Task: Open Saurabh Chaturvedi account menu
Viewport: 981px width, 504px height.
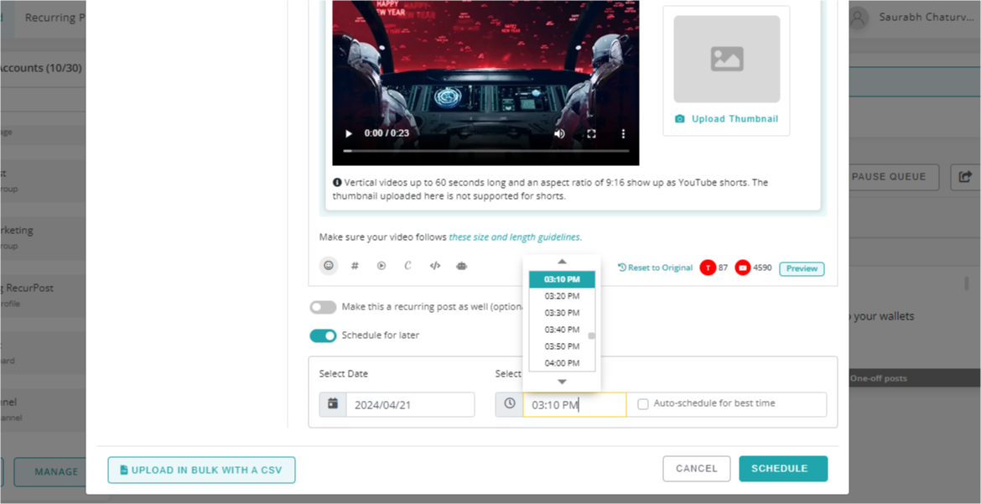Action: pos(928,18)
